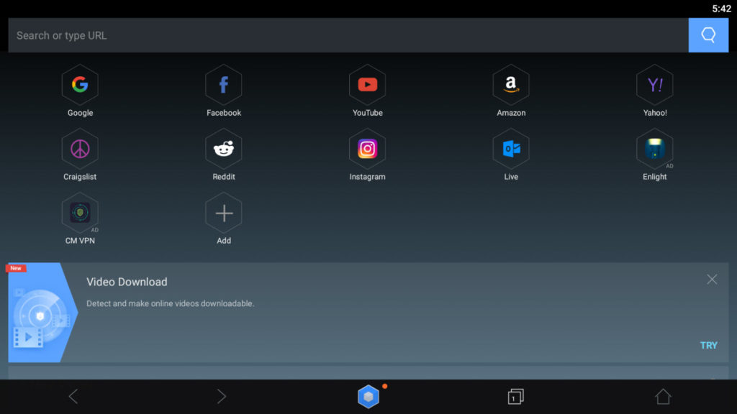Screen dimensions: 737x414
Task: Add a new shortcut with plus icon
Action: 224,213
